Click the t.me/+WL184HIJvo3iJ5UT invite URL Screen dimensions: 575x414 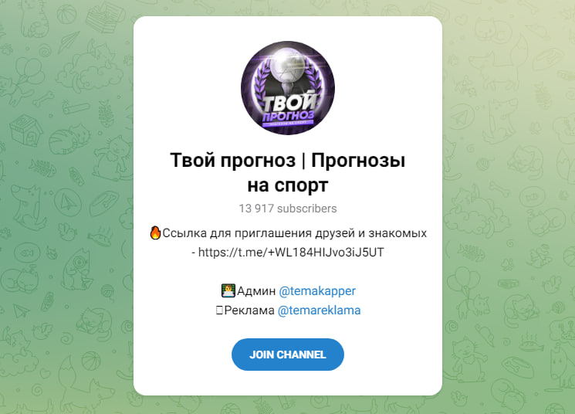pyautogui.click(x=291, y=252)
